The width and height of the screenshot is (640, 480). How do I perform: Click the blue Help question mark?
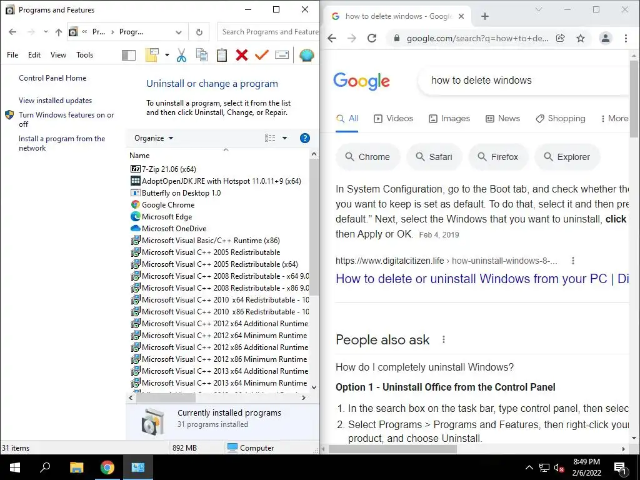(304, 138)
